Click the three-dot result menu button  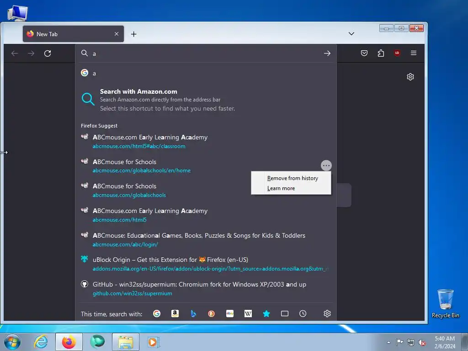pos(326,165)
